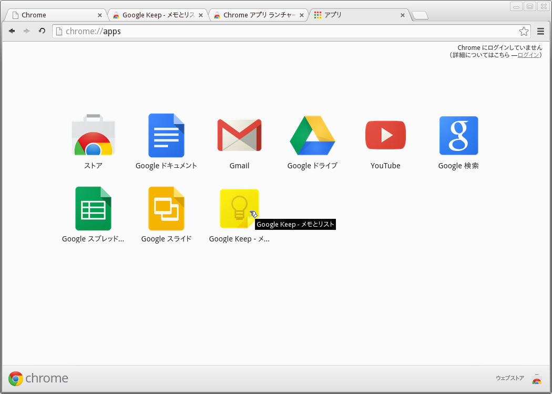Open the YouTube app icon
This screenshot has height=394, width=552.
click(x=385, y=135)
